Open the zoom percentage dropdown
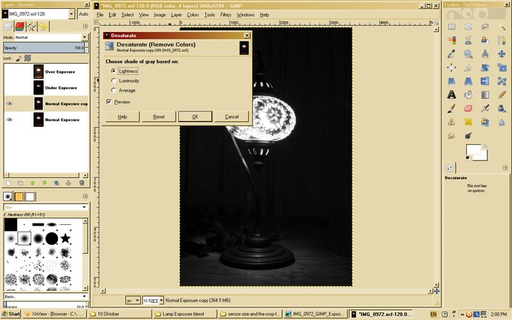 tap(161, 300)
